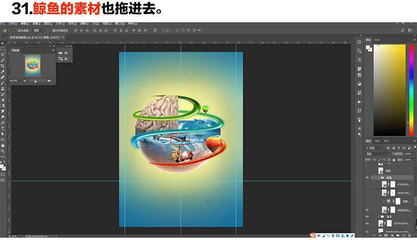Select the Healing Brush tool
This screenshot has width=417, height=240.
click(x=3, y=77)
